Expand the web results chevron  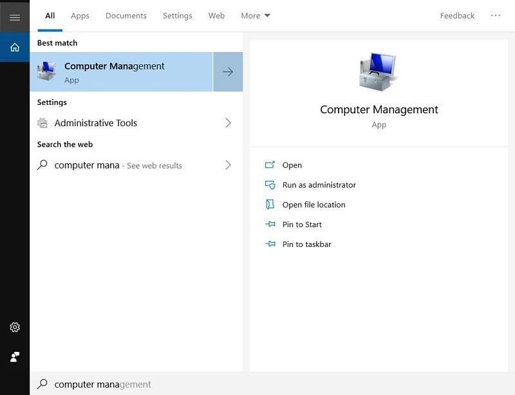[228, 165]
